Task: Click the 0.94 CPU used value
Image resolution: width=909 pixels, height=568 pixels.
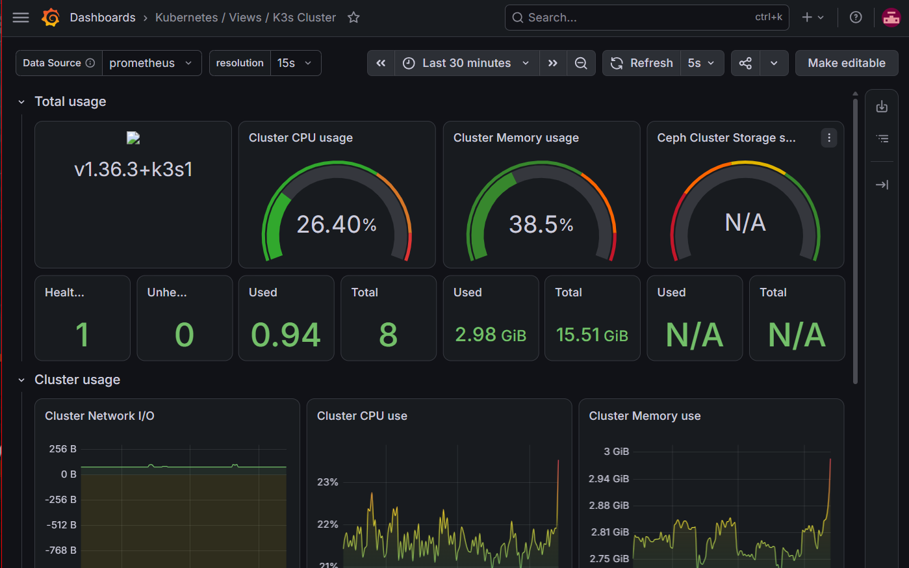Action: click(x=286, y=335)
